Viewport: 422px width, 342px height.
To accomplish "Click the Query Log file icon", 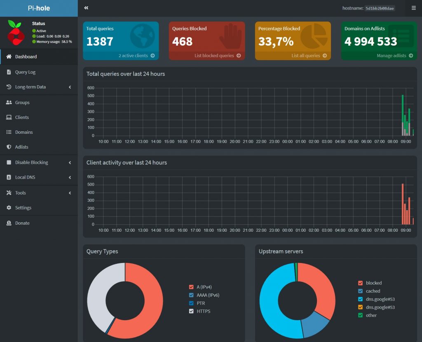I will pos(9,72).
